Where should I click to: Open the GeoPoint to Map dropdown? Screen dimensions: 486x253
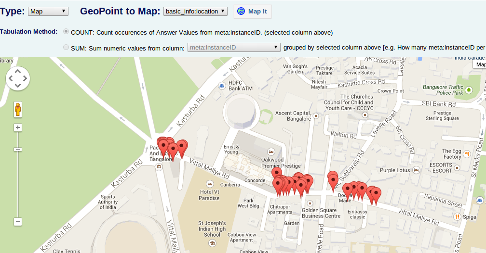195,12
